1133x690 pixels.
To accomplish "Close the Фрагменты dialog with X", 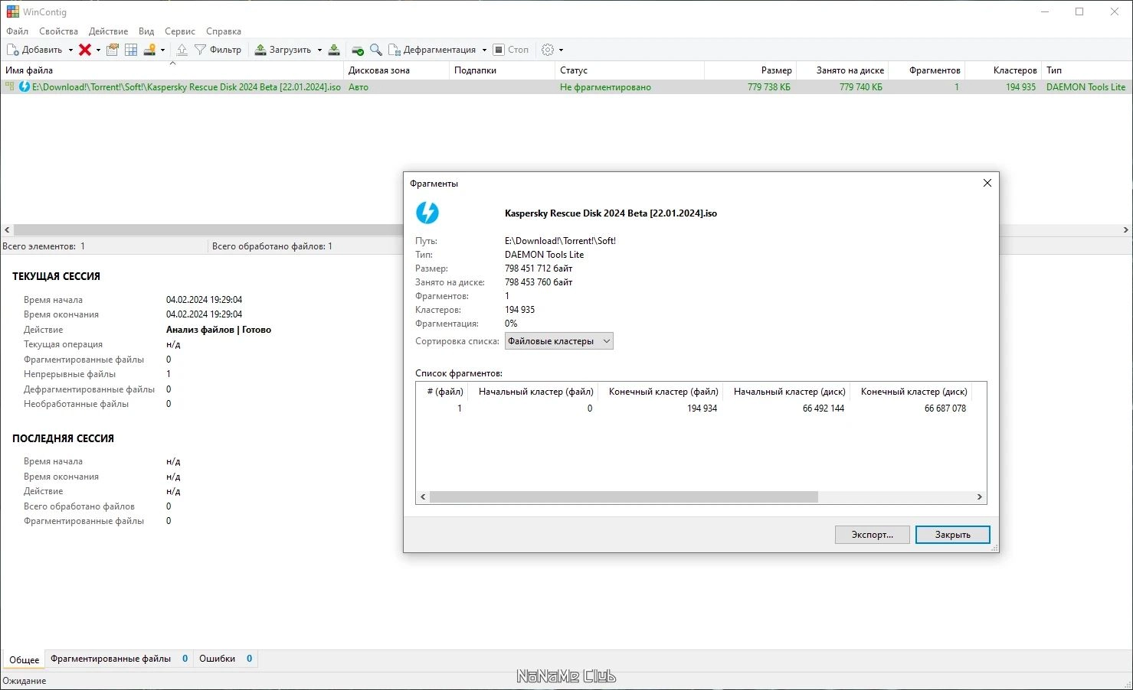I will point(987,183).
